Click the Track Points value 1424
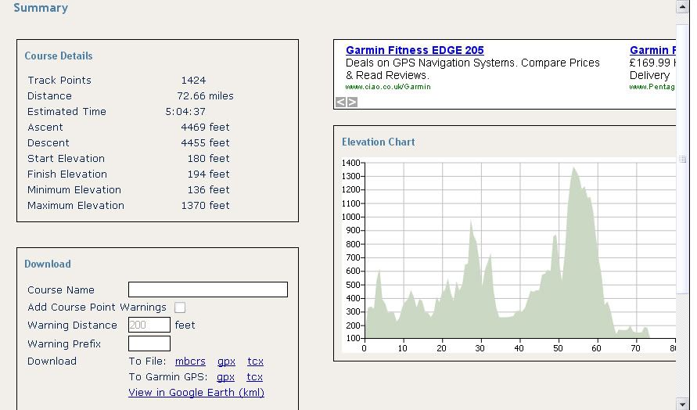Image resolution: width=697 pixels, height=410 pixels. pos(193,81)
